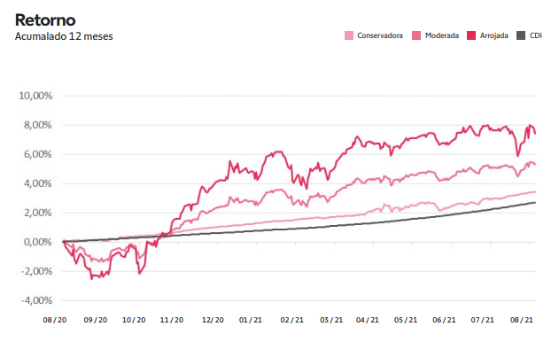Click the end of the CDI line

(535, 203)
